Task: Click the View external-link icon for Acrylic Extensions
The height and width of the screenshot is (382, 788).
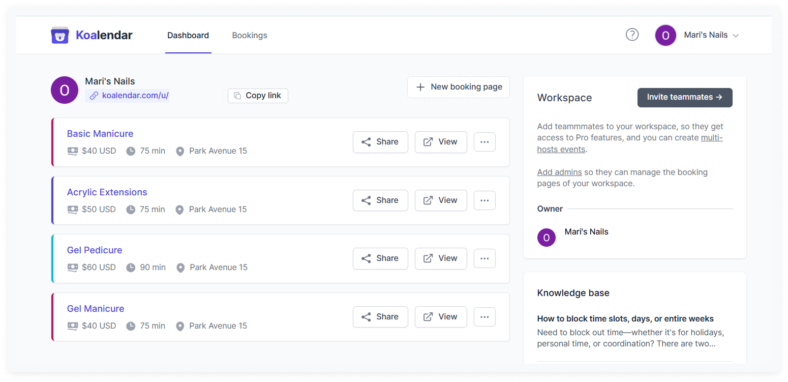Action: [429, 200]
